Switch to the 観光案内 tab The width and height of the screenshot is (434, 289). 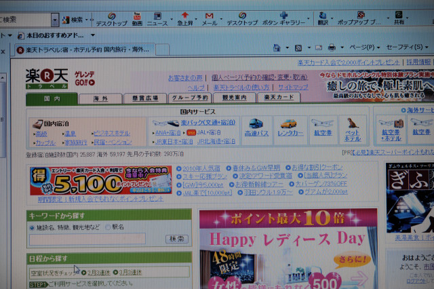[x=234, y=98]
